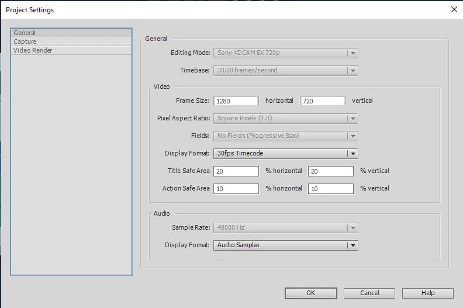Click the horizontal Frame Size field
This screenshot has height=308, width=463.
tap(236, 101)
